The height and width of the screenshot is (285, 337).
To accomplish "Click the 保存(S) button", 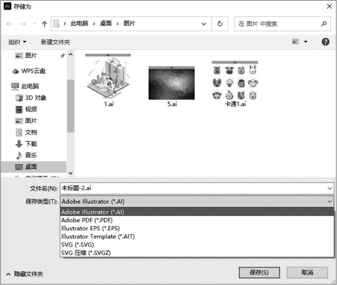I will point(259,272).
